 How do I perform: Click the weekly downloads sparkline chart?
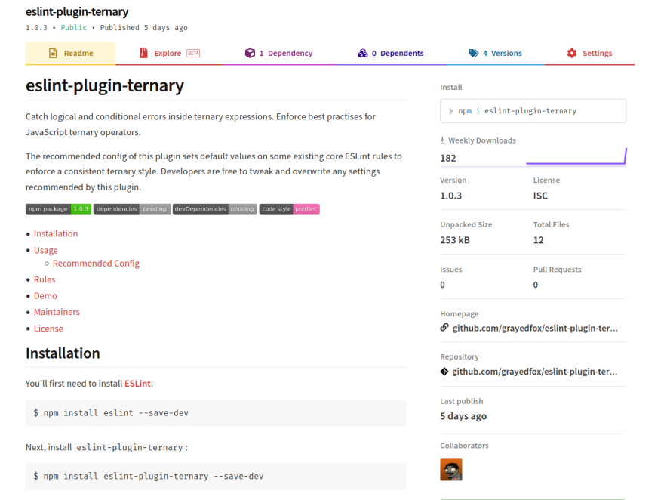point(576,156)
